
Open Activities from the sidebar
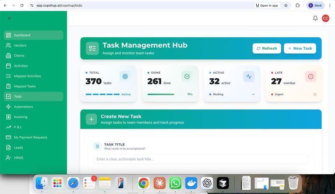point(33,66)
